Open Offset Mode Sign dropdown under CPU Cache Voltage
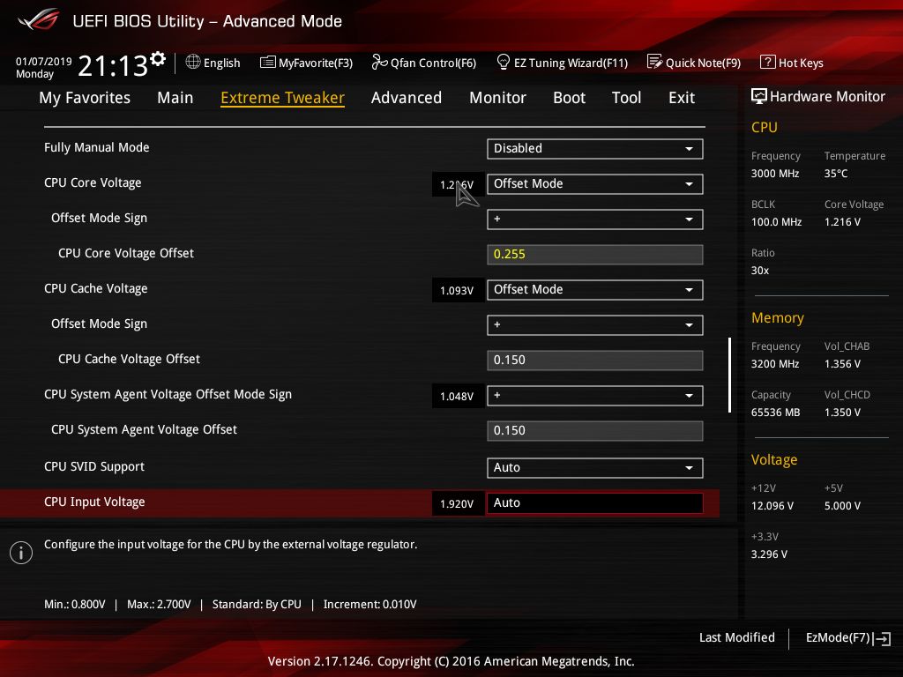 pyautogui.click(x=595, y=324)
